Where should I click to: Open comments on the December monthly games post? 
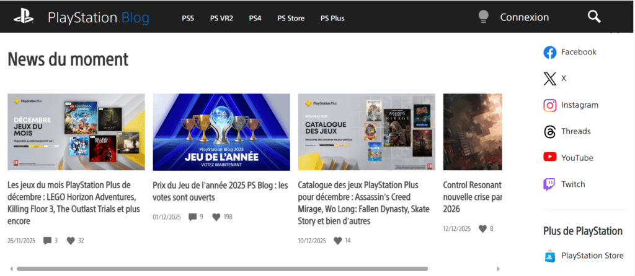[x=47, y=241]
